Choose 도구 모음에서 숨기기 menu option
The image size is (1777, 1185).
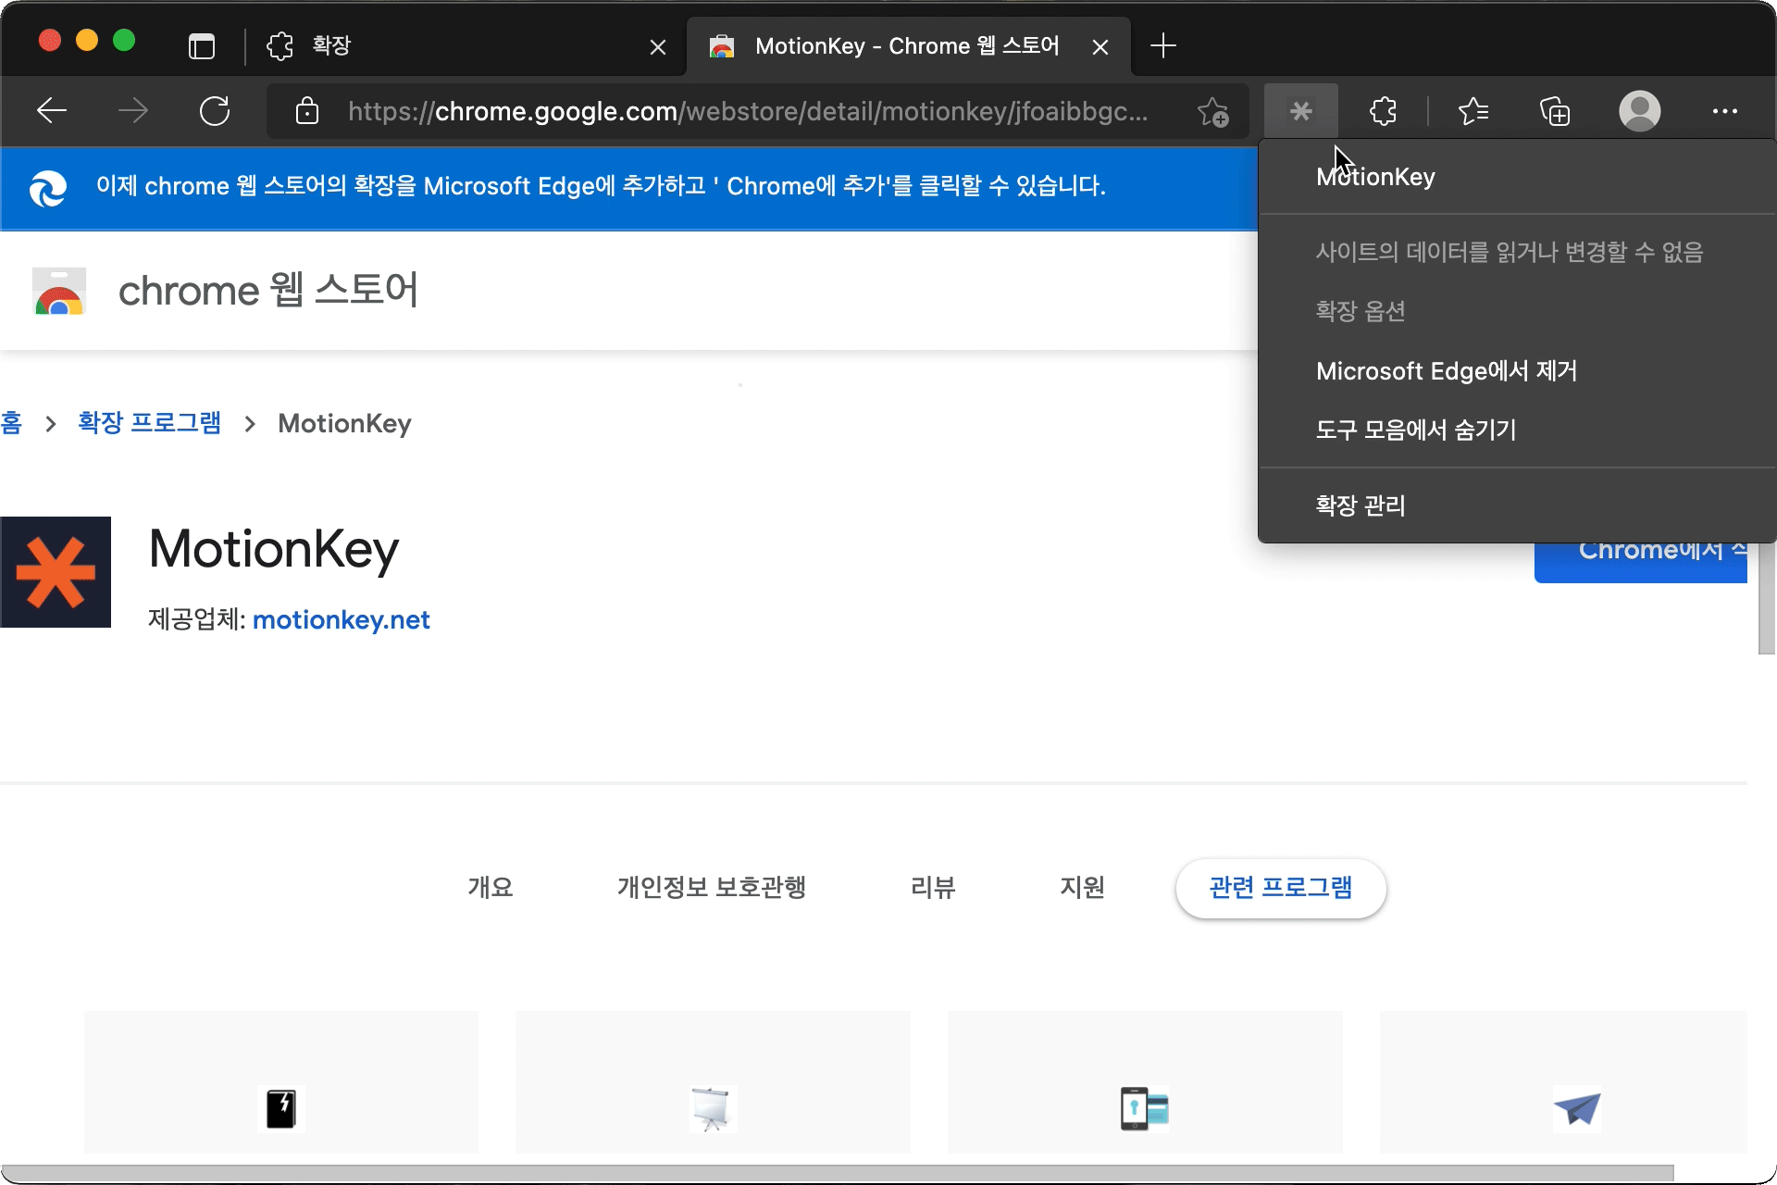click(1414, 429)
